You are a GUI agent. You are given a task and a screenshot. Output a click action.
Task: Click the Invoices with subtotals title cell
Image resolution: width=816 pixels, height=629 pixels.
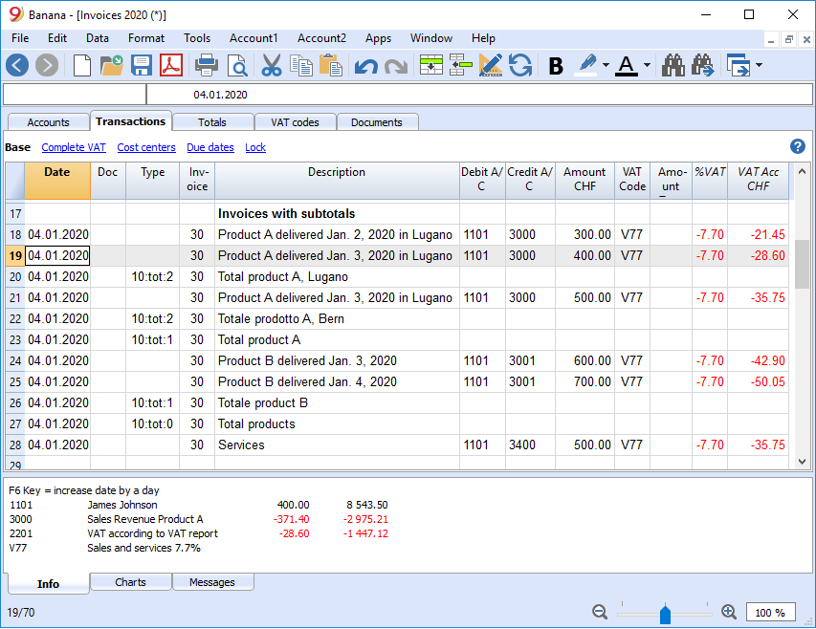tap(337, 214)
